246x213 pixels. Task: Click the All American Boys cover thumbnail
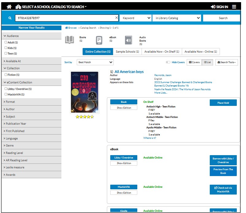[x=84, y=92]
